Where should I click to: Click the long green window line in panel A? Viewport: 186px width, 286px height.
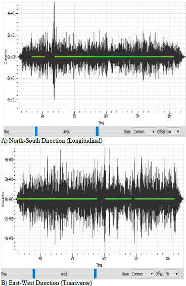[x=114, y=57]
